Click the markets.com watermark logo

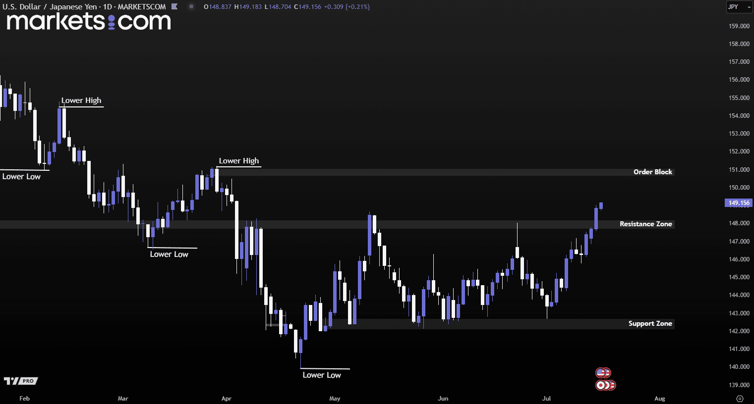click(x=89, y=22)
